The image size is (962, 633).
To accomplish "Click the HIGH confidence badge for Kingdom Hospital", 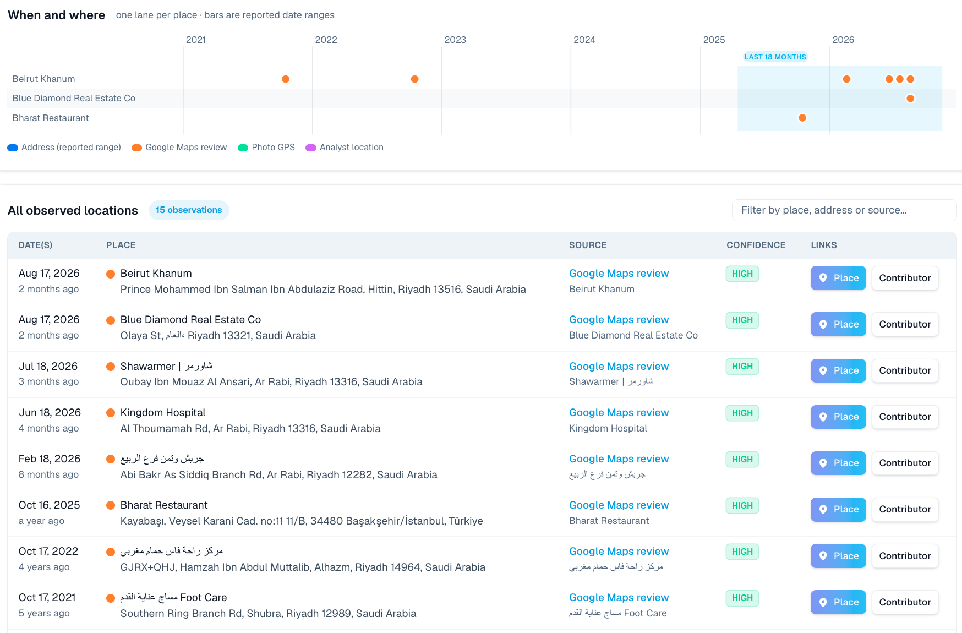I will (742, 413).
